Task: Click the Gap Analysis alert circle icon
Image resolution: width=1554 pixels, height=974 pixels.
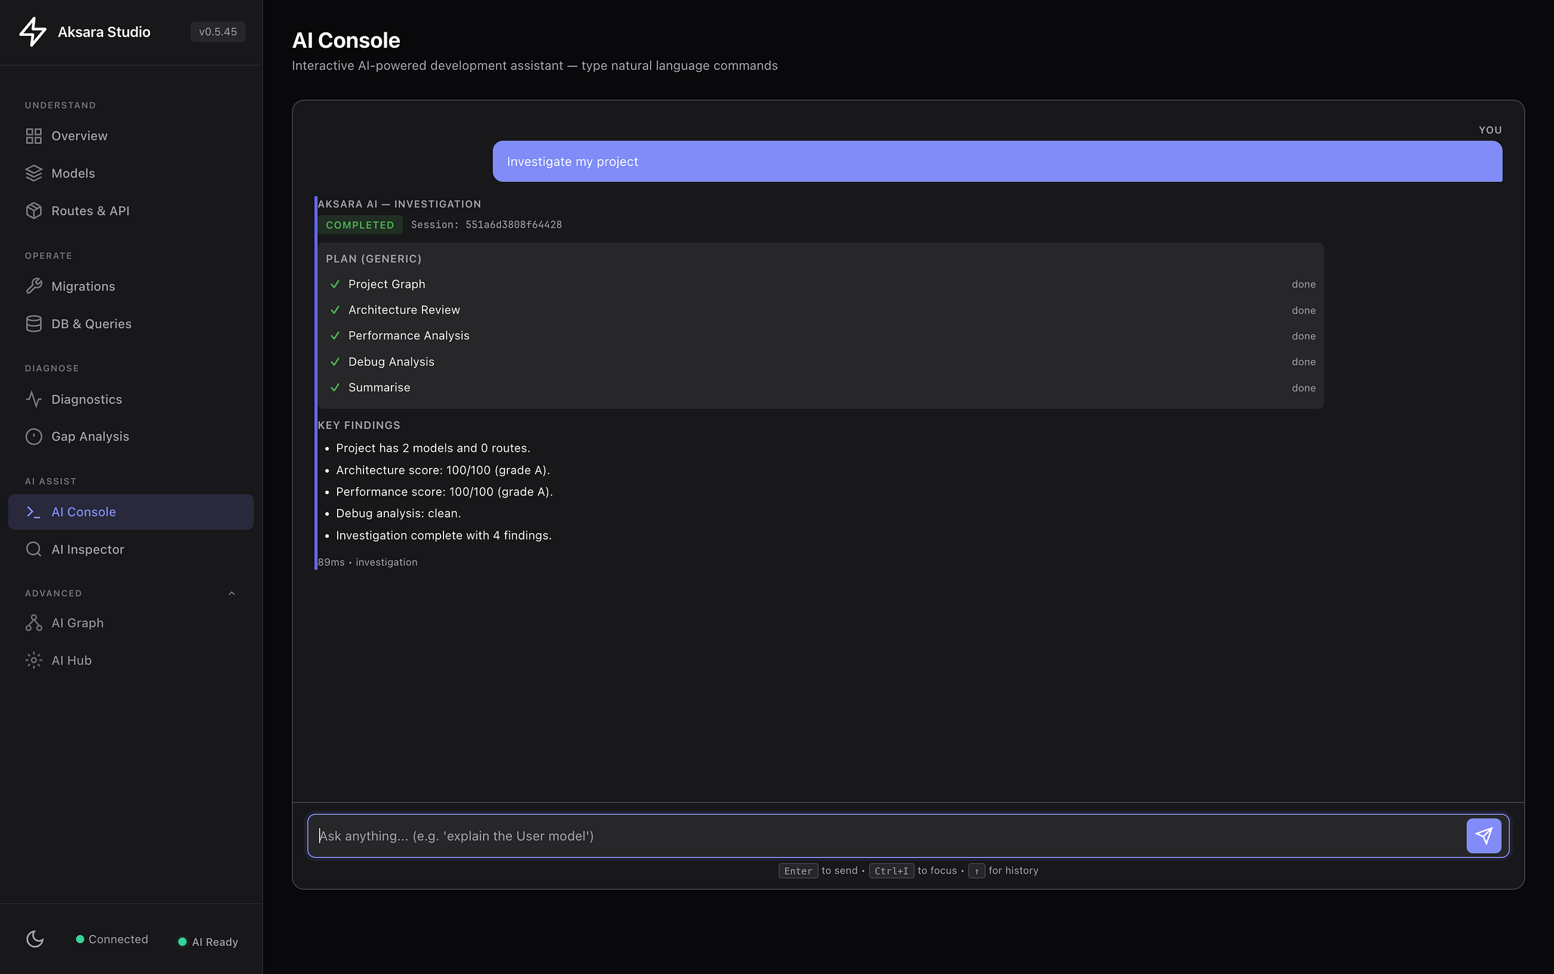Action: [33, 437]
